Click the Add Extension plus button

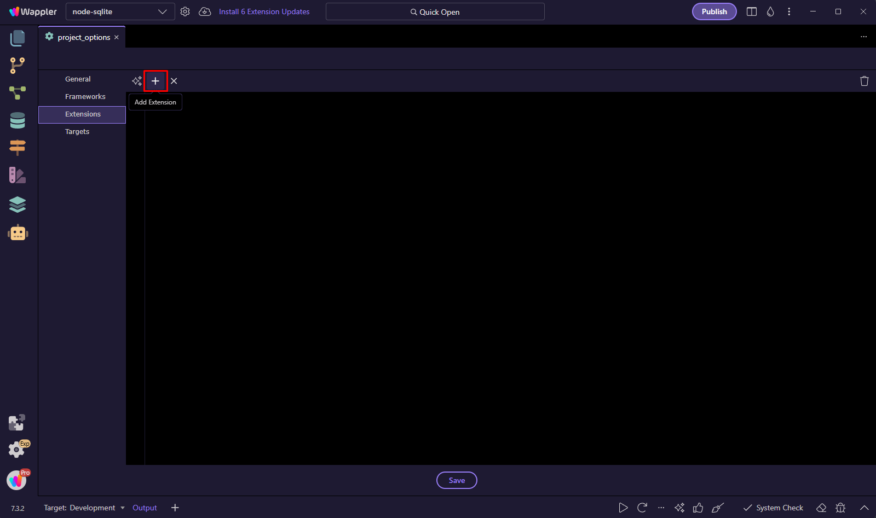coord(155,81)
